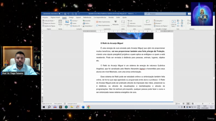
Task: Open the SmartArt graphic tool
Action: 87,21
